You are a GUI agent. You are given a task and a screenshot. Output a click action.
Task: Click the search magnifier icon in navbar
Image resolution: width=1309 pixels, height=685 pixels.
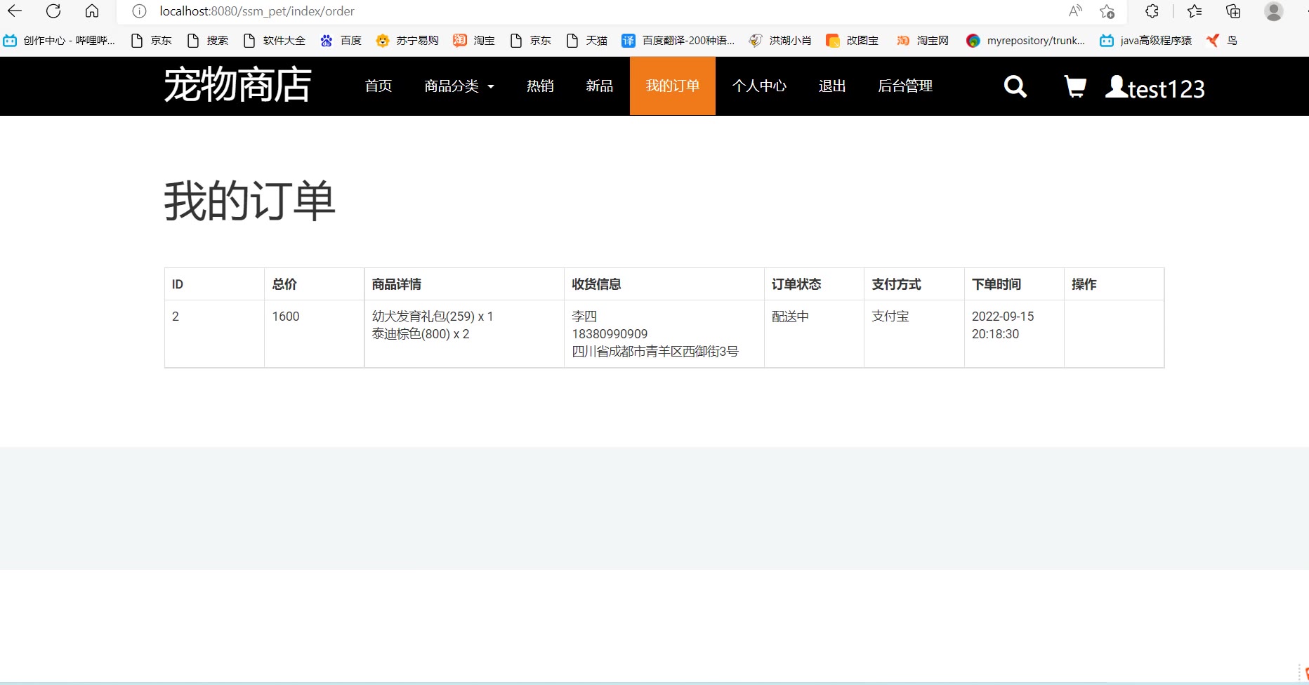[x=1015, y=86]
